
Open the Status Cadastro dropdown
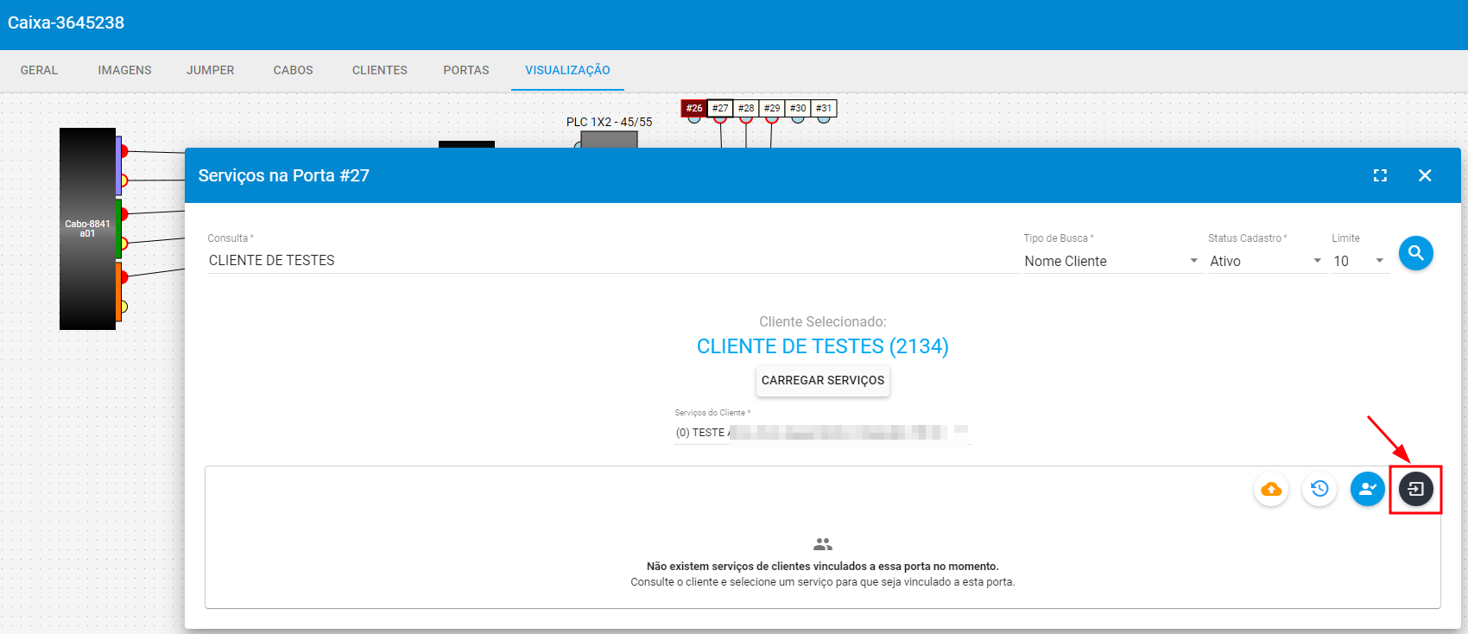click(x=1266, y=261)
